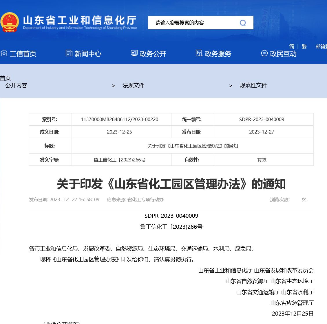Click SDPR-2023-0040009 under the heading
Viewport: 327px width, 324px height.
coord(171,216)
